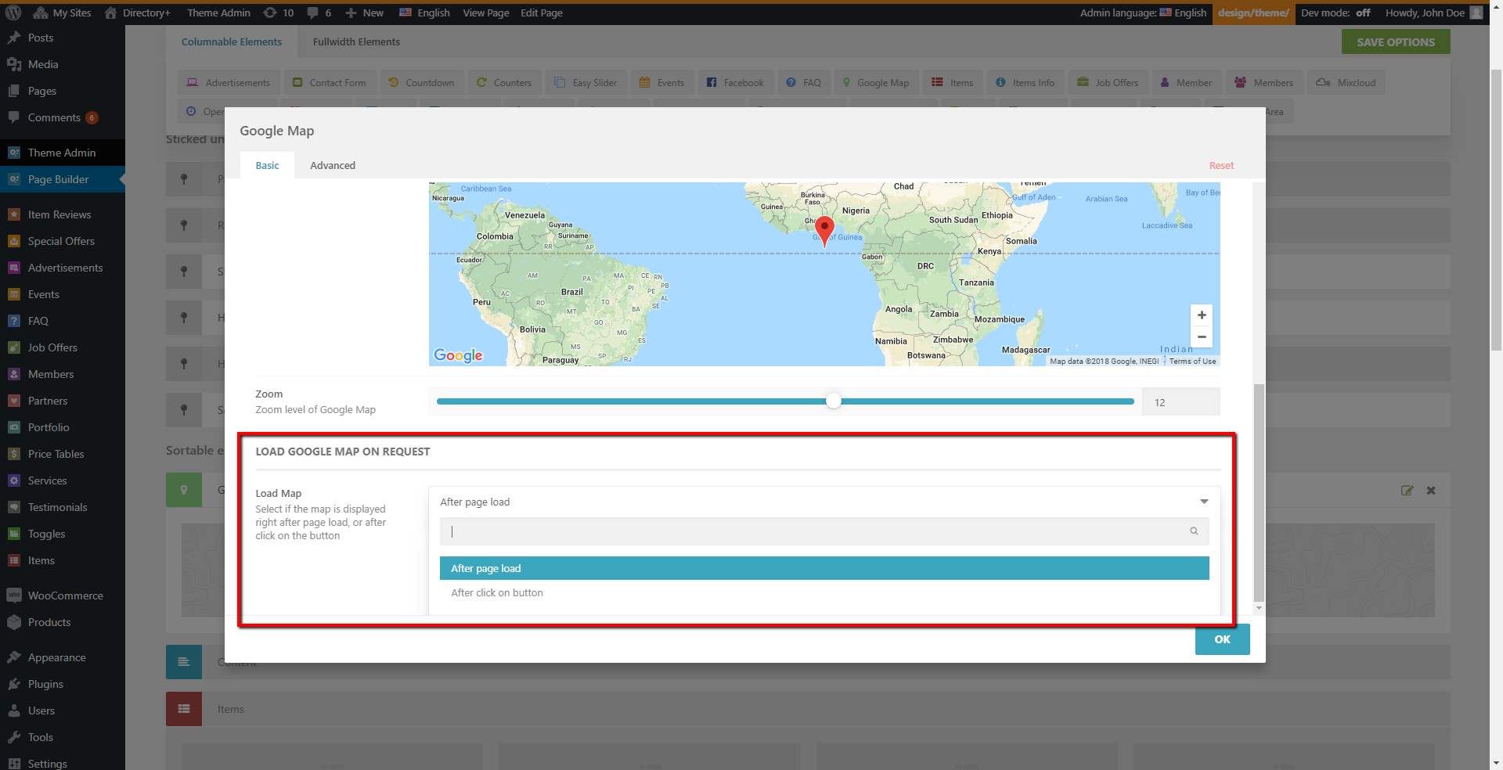Switch to the Advanced tab
1503x770 pixels.
click(333, 165)
